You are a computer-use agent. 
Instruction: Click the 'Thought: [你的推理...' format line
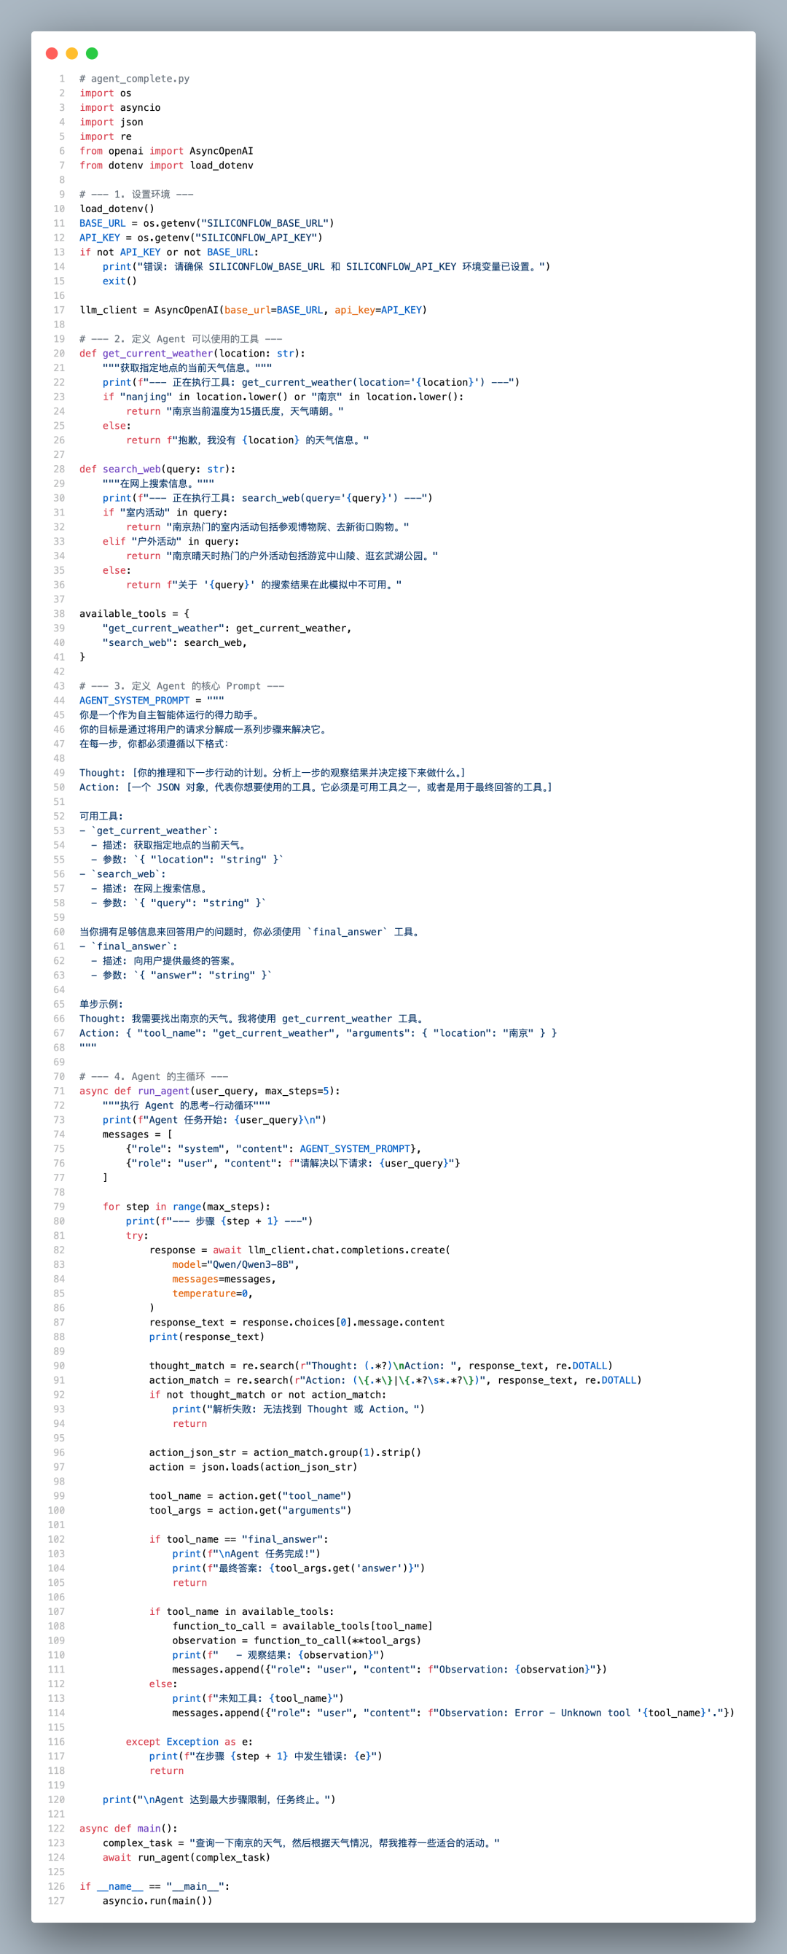[x=273, y=773]
